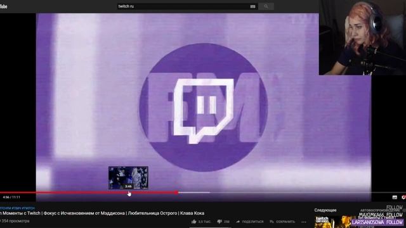Open the next video thumbnail with Twitch logo
This screenshot has width=406, height=228.
click(332, 222)
